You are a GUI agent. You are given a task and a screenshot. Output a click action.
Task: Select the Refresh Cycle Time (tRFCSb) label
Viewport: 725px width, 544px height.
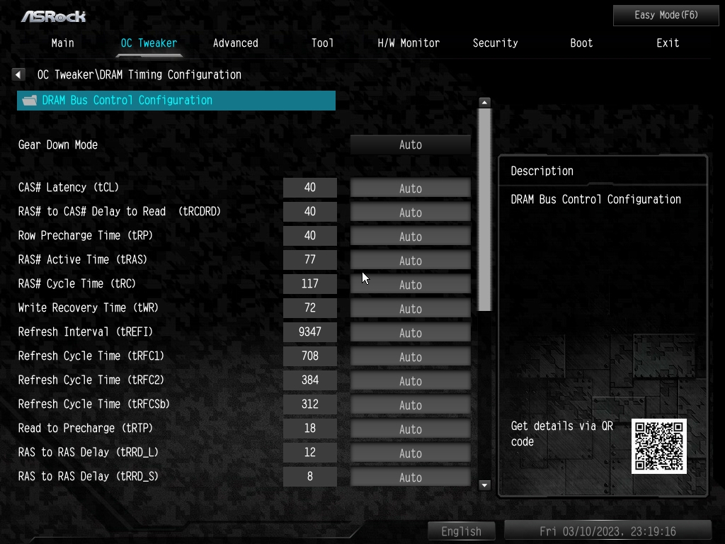[94, 404]
